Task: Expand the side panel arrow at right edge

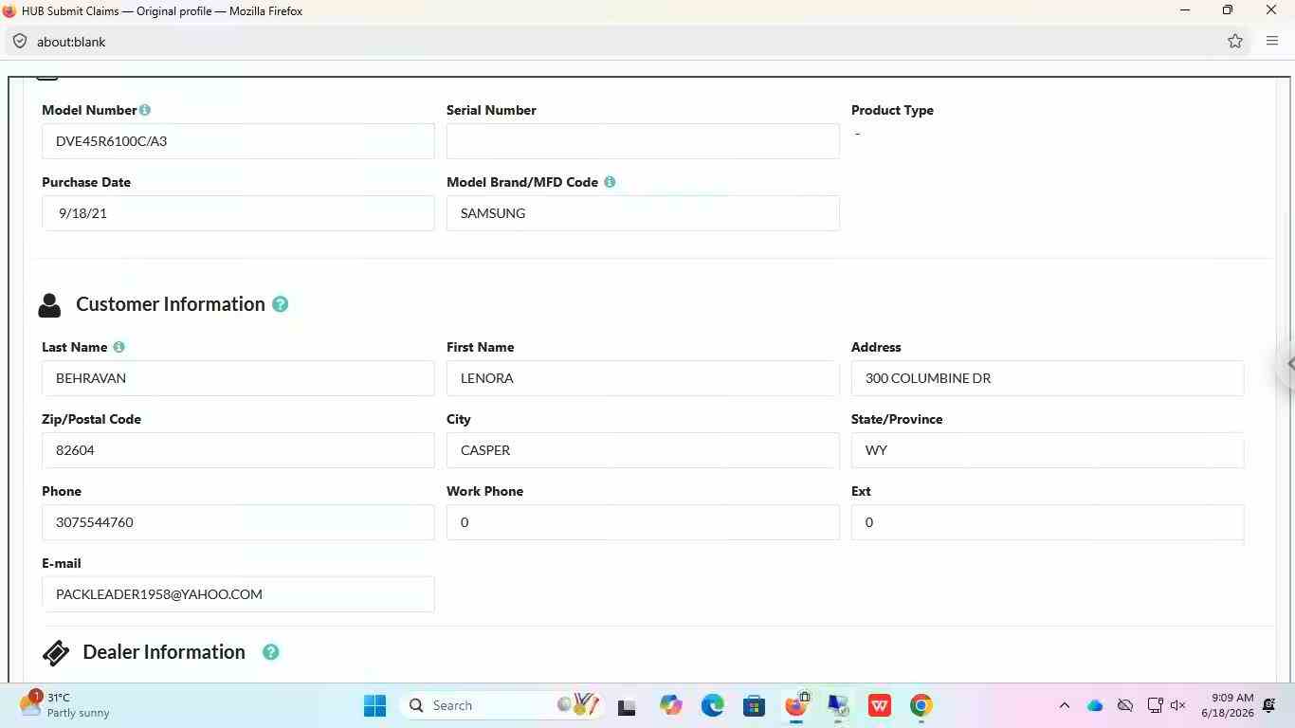Action: [1289, 363]
